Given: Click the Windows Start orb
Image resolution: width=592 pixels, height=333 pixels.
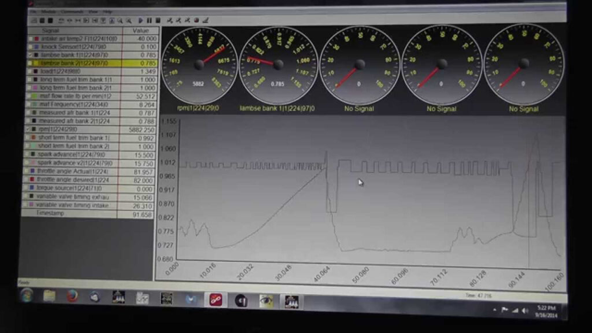Looking at the screenshot, I should pyautogui.click(x=27, y=295).
